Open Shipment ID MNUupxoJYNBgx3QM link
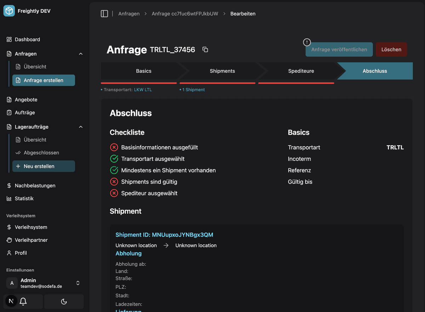 click(164, 235)
